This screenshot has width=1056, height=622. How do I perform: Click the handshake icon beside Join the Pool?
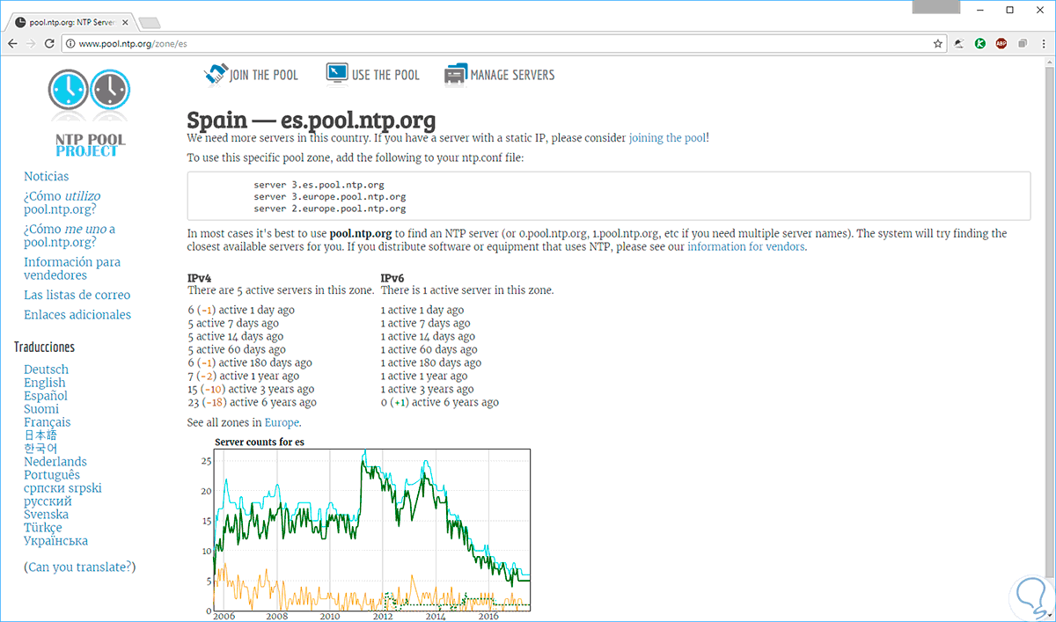[x=216, y=75]
